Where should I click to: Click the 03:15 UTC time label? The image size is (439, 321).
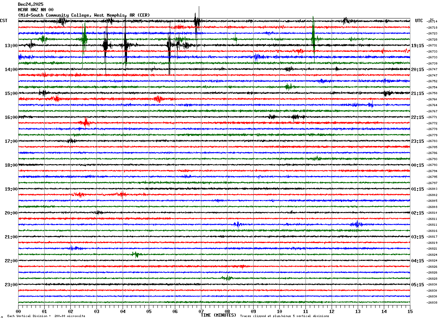tap(418, 237)
